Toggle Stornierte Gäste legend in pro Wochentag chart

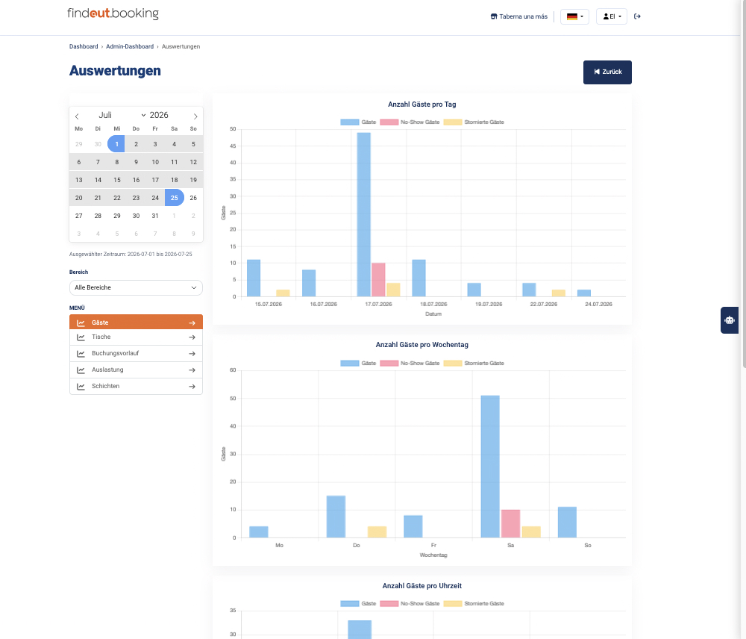(474, 364)
